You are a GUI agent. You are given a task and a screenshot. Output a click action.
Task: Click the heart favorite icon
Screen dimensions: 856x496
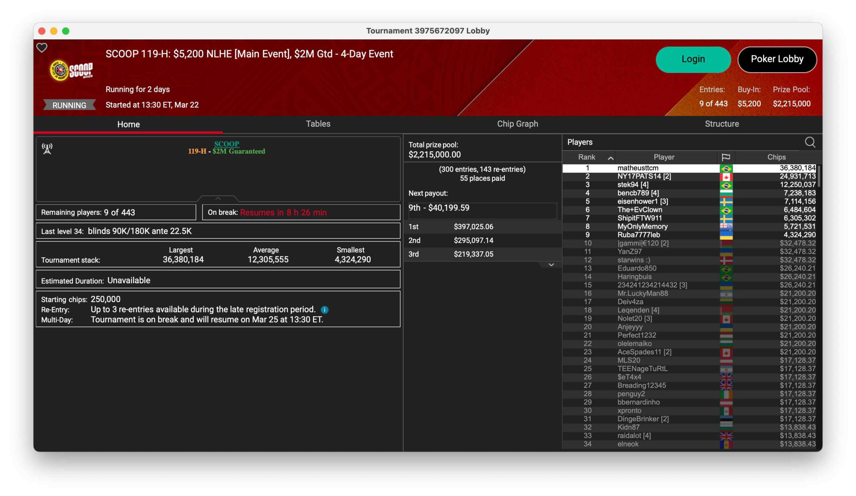[x=42, y=47]
